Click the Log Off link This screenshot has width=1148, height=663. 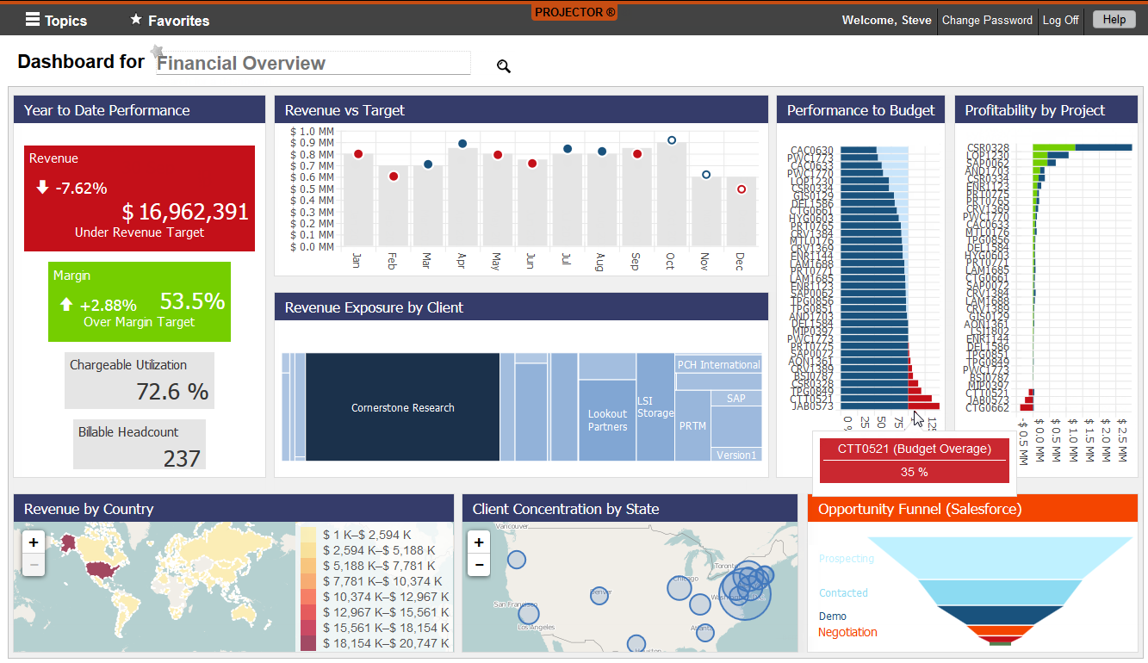coord(1060,20)
